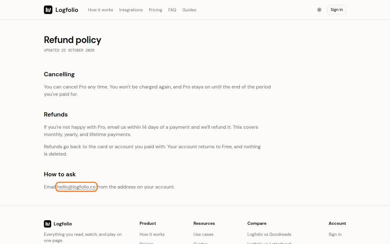Click the Resources footer column heading
The height and width of the screenshot is (244, 390).
[x=204, y=223]
